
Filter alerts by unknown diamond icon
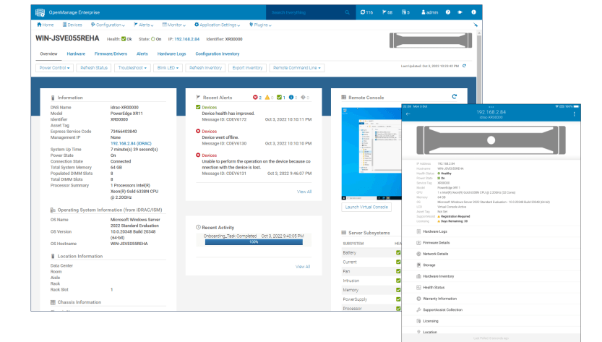coord(305,98)
